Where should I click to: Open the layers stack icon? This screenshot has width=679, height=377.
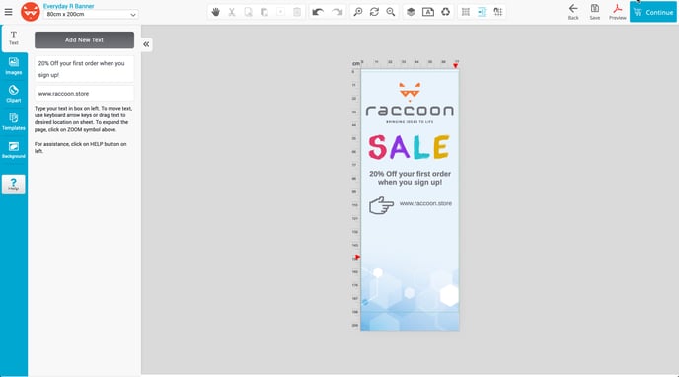tap(411, 12)
